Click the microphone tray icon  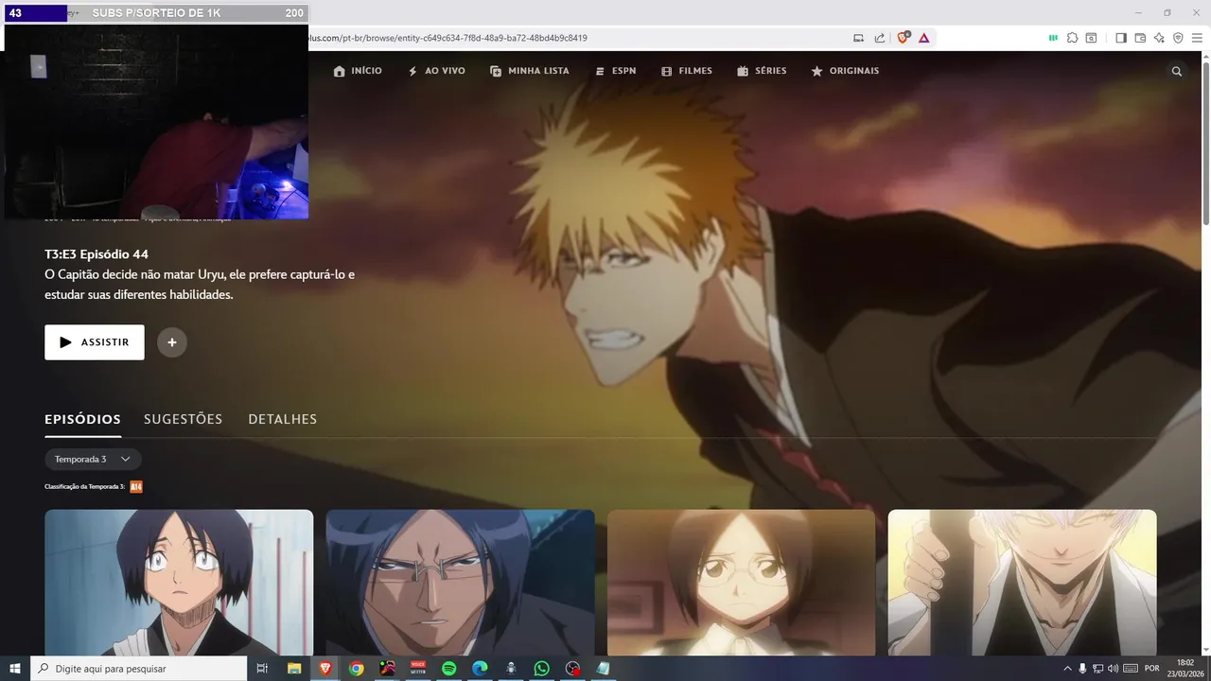tap(1082, 669)
